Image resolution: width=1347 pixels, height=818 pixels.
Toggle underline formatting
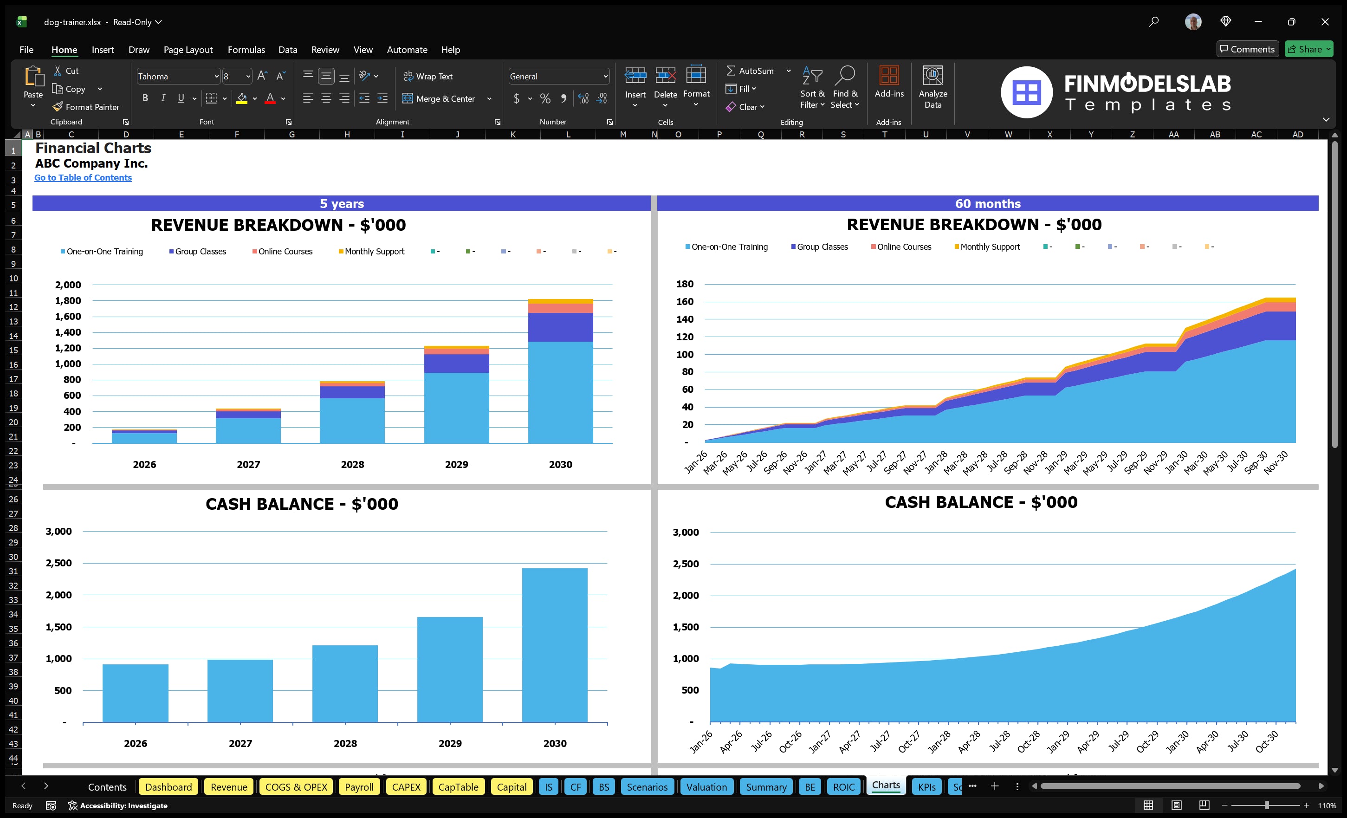[181, 98]
